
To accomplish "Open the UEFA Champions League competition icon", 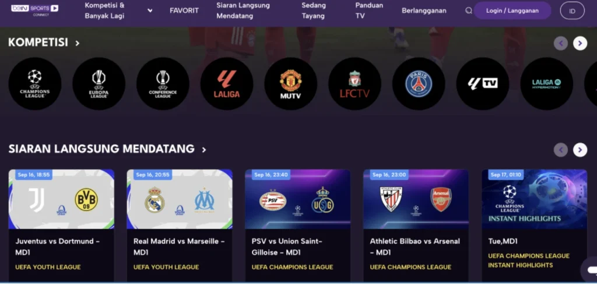I will click(34, 84).
